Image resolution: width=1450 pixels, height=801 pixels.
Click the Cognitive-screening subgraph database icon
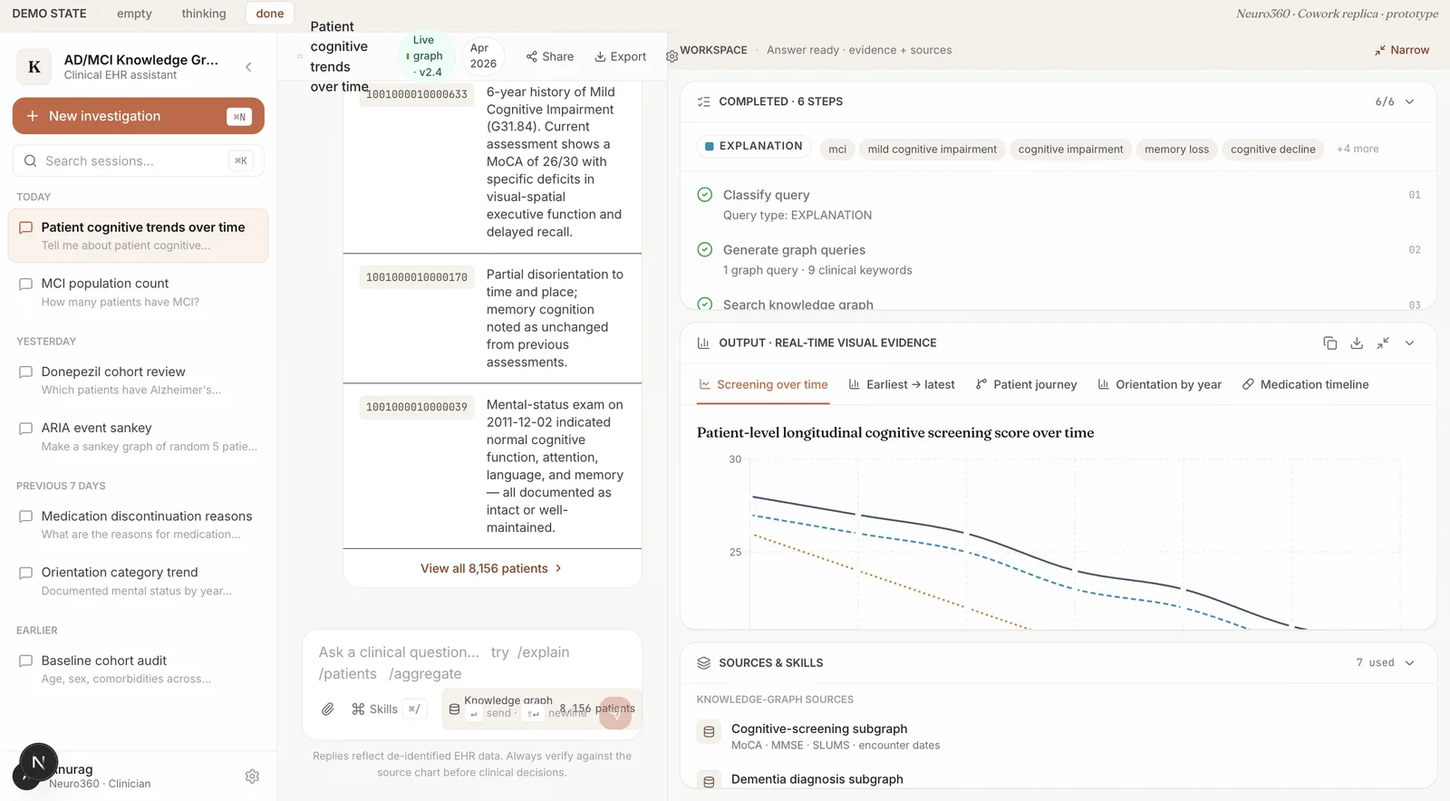pos(709,732)
